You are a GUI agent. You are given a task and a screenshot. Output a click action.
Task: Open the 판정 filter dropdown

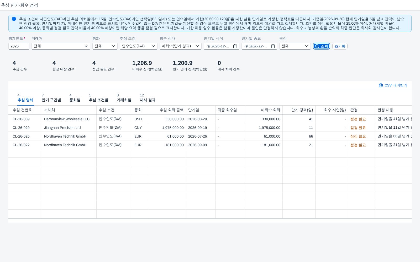pyautogui.click(x=295, y=46)
